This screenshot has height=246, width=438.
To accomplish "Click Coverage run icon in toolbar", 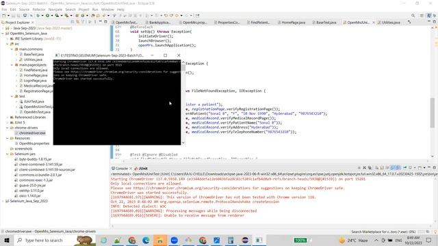I will 57,16.
